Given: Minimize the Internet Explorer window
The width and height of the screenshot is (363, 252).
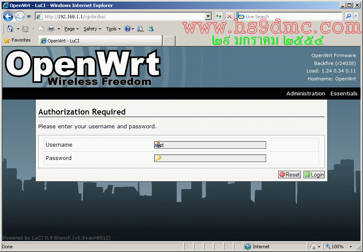Looking at the screenshot, I should point(343,5).
